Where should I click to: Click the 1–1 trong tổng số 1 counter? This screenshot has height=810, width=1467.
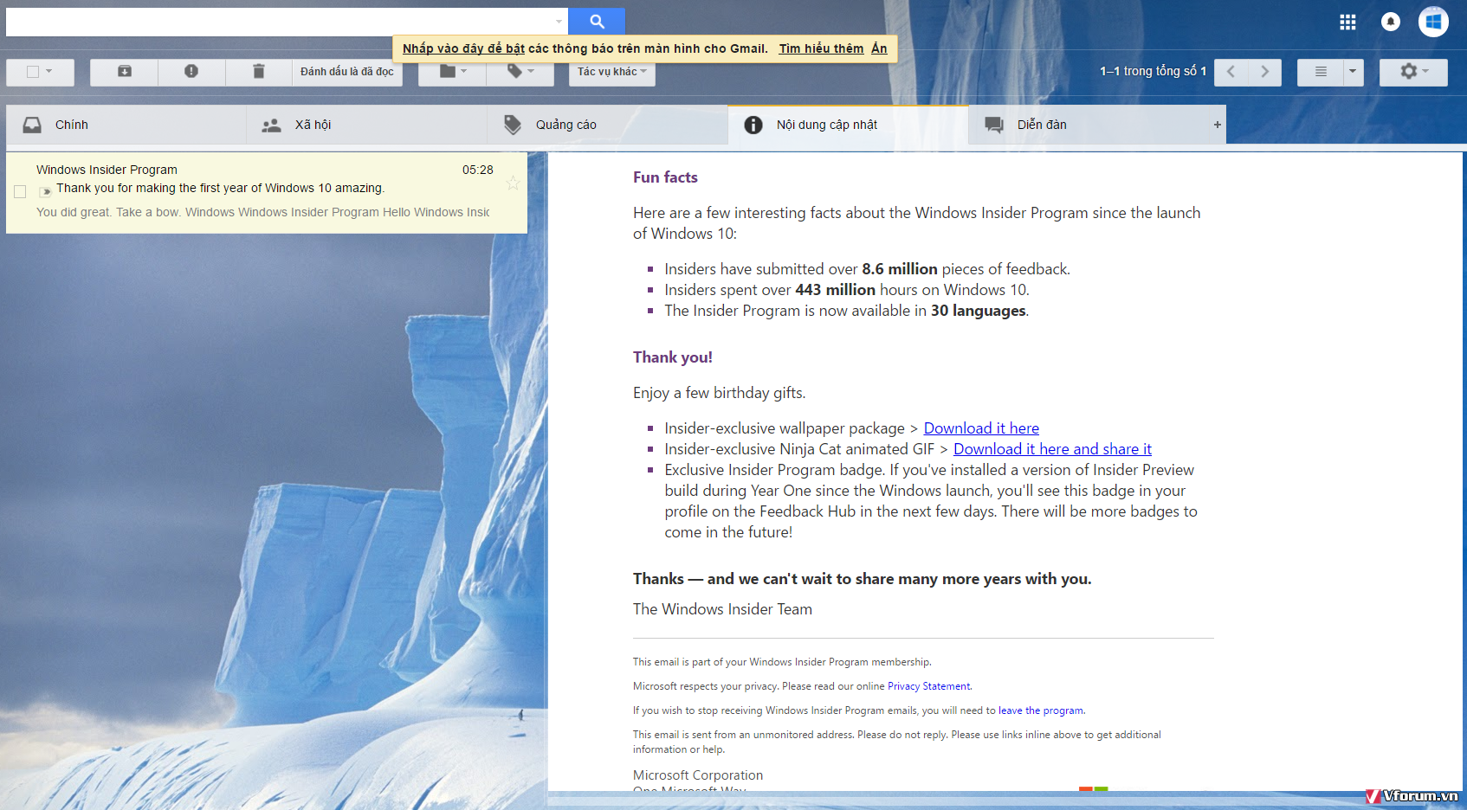pyautogui.click(x=1153, y=71)
